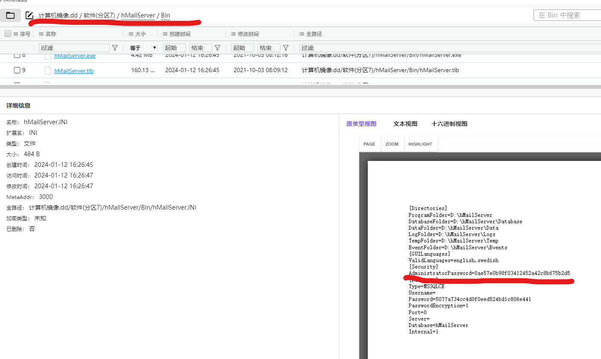
Task: Click the horizontal scrollbar under file list
Action: click(300, 87)
